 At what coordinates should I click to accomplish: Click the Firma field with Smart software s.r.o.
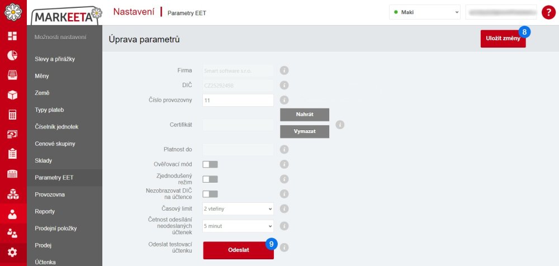[x=238, y=70]
